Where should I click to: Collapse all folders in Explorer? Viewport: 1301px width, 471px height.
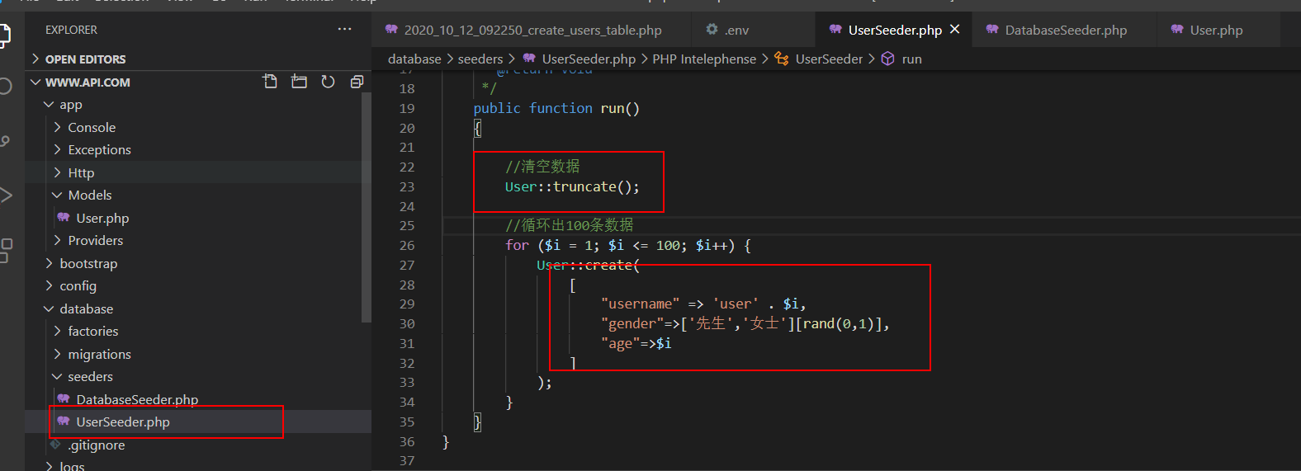[x=357, y=82]
